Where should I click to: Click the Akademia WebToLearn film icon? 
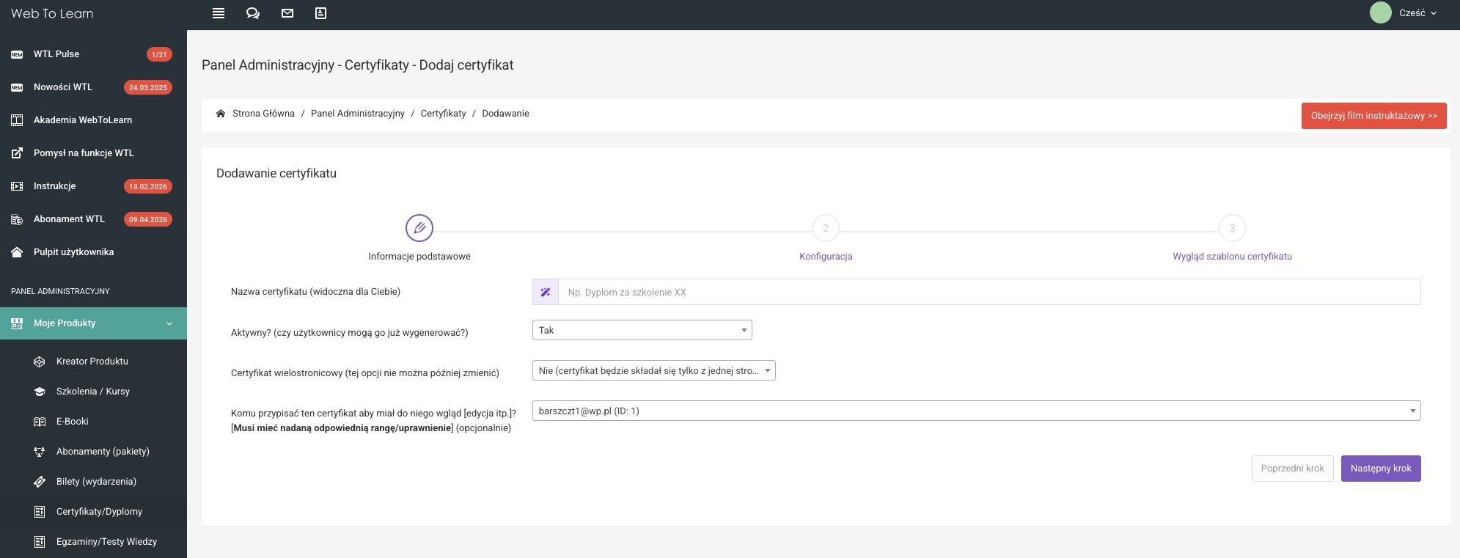pos(17,120)
